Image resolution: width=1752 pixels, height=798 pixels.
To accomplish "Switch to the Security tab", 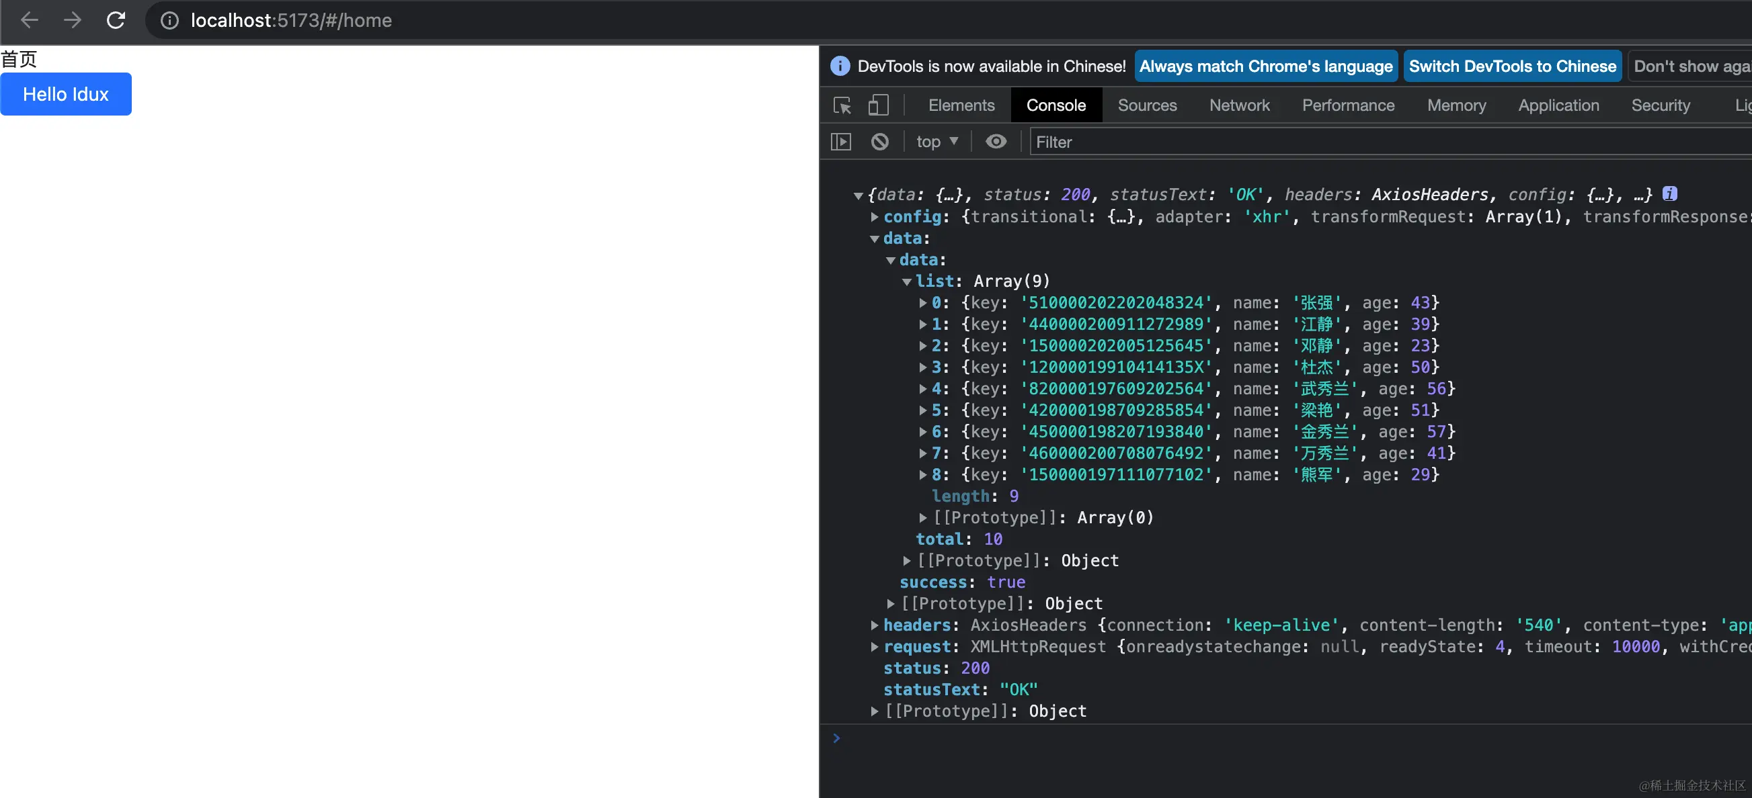I will (x=1660, y=105).
